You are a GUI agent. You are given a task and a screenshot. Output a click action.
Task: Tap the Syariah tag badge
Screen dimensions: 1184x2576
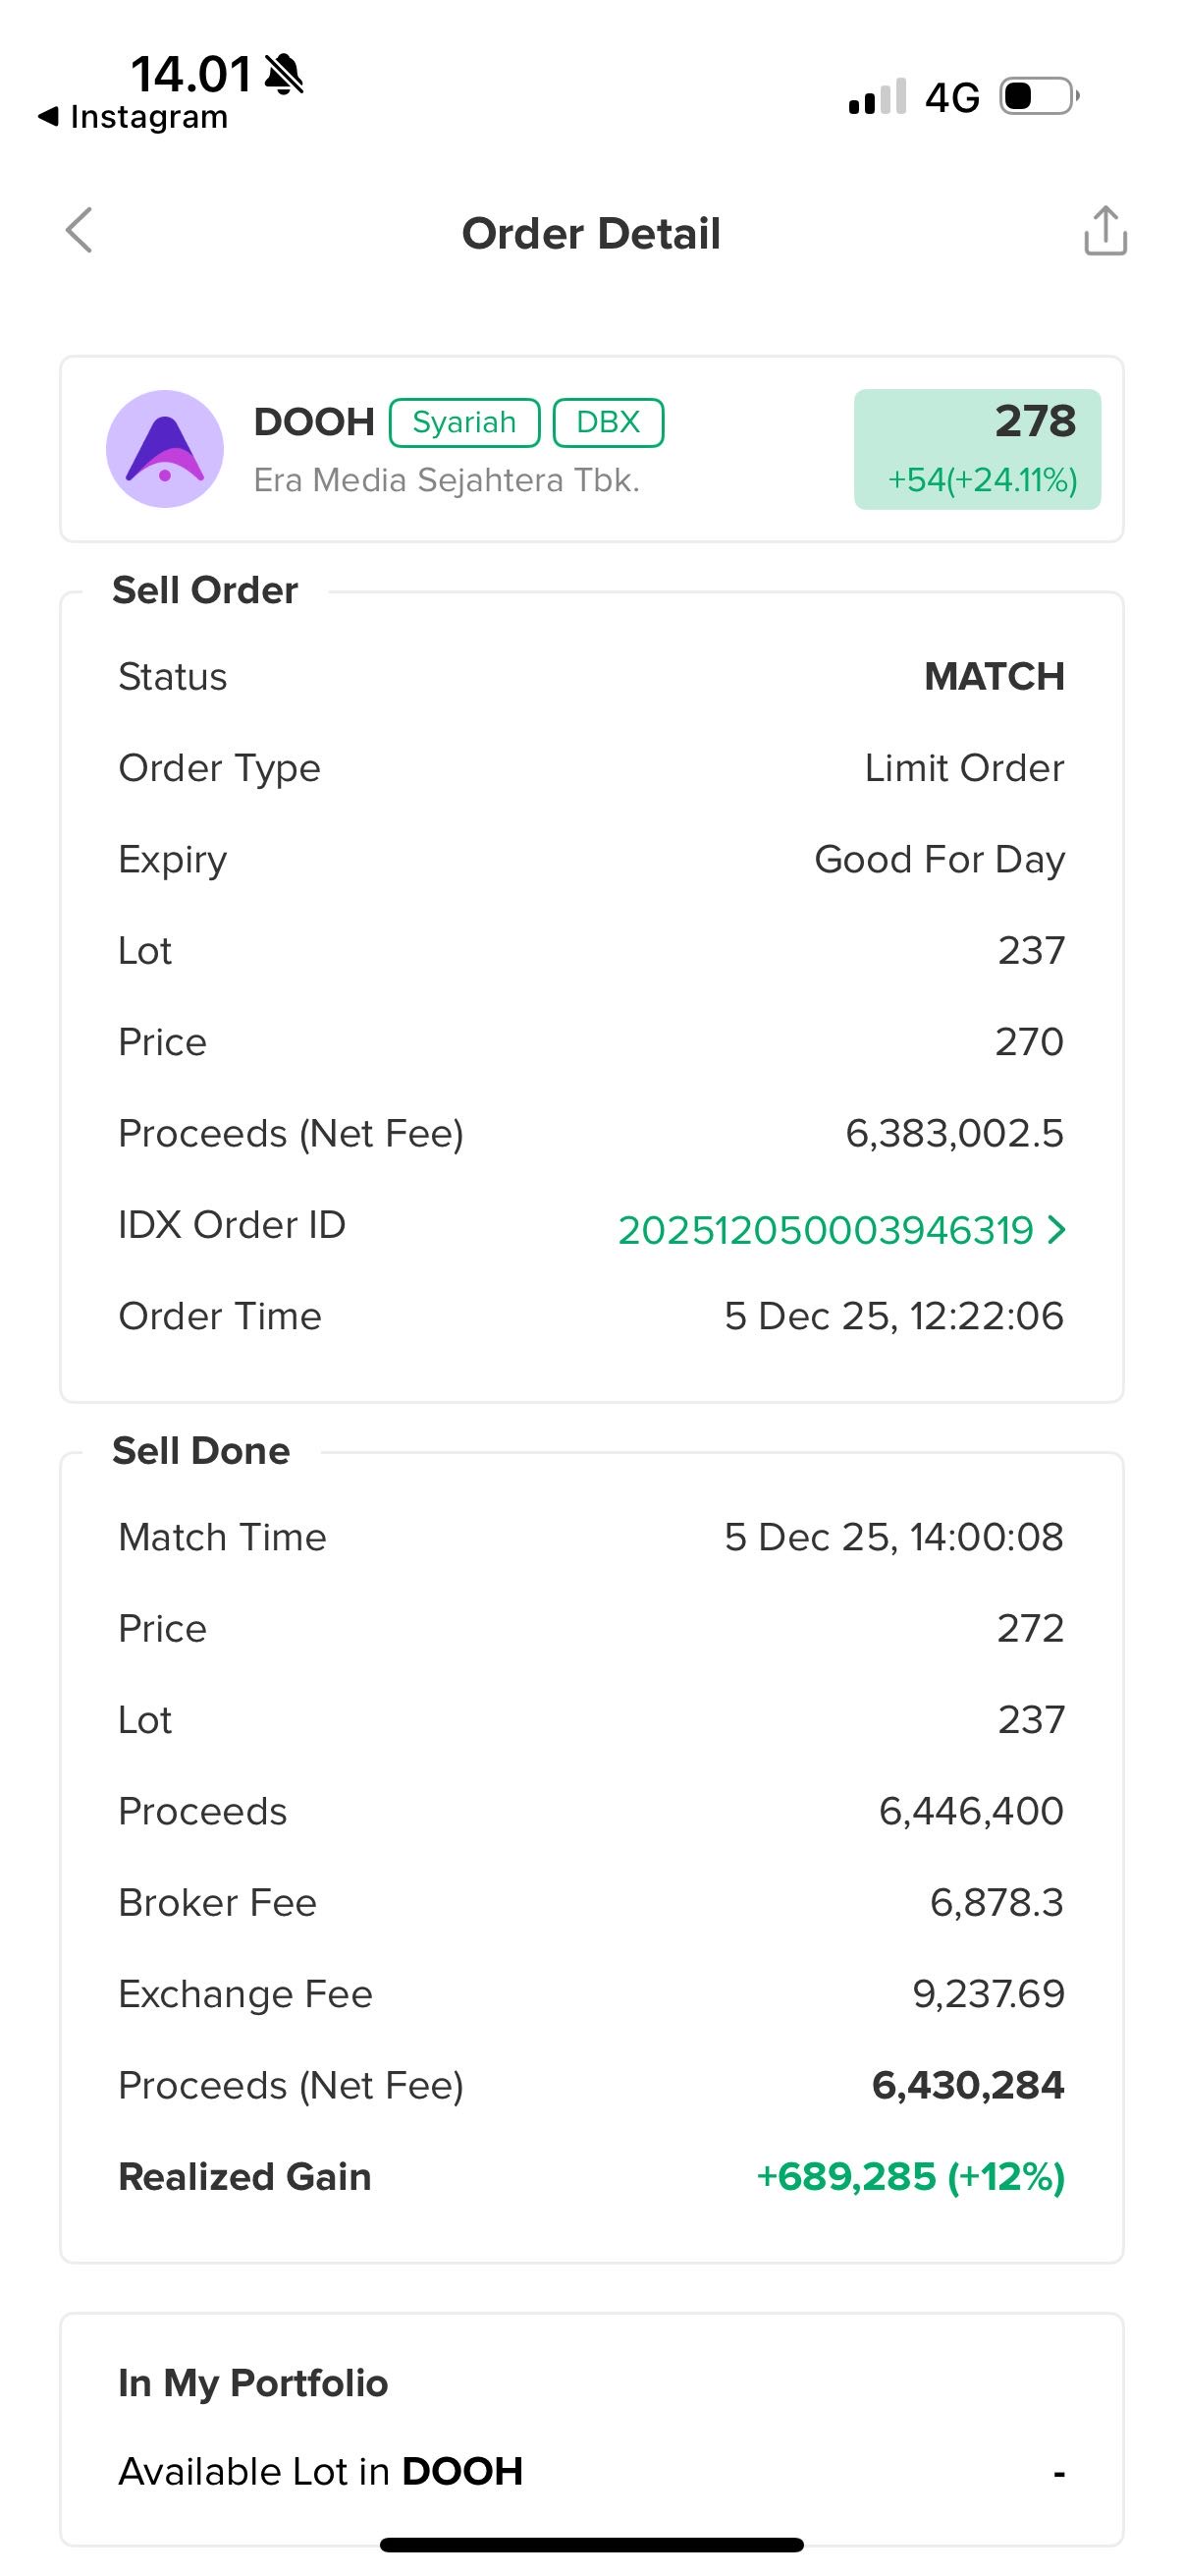[x=464, y=422]
